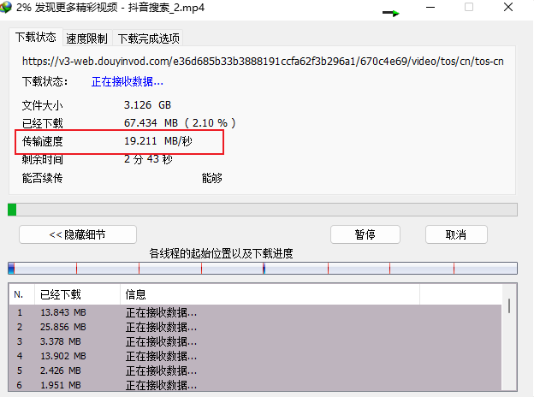534x397 pixels.
Task: Cancel the download with 取消 button
Action: (456, 234)
